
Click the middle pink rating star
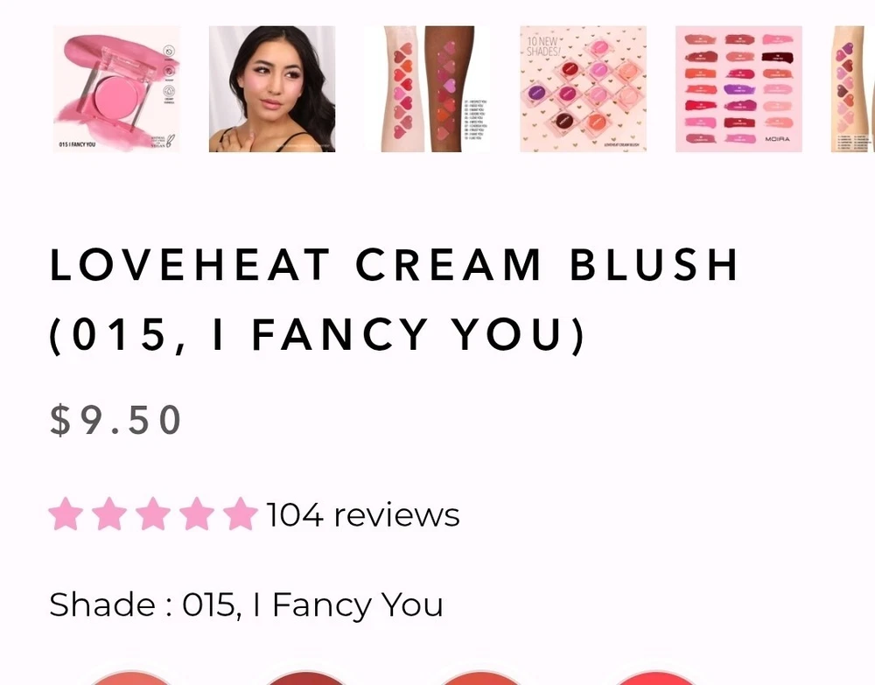point(153,514)
